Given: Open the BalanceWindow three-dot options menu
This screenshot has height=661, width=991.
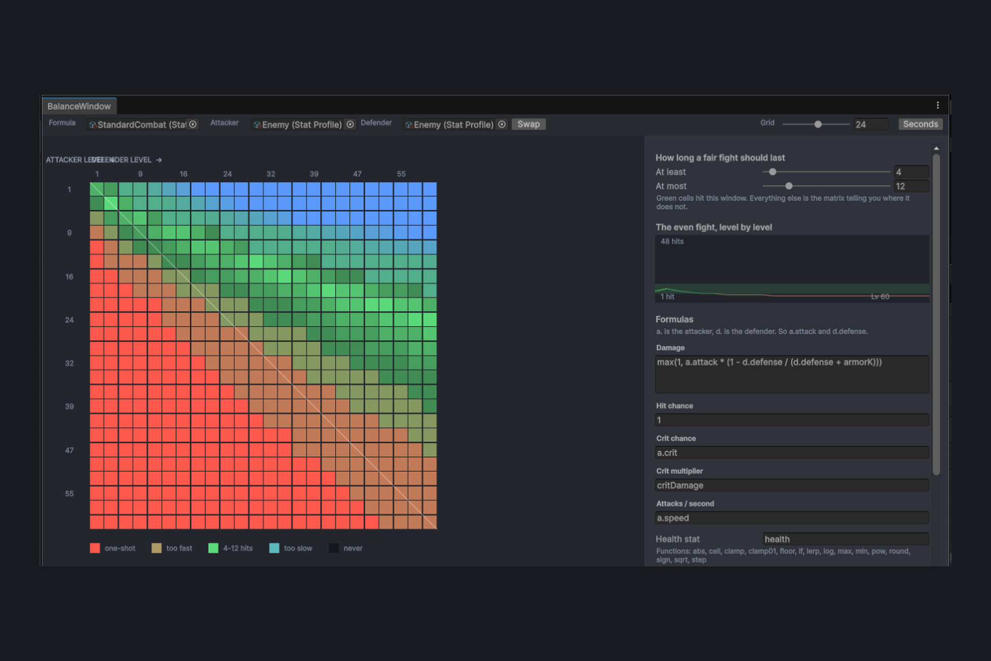Looking at the screenshot, I should pyautogui.click(x=938, y=105).
